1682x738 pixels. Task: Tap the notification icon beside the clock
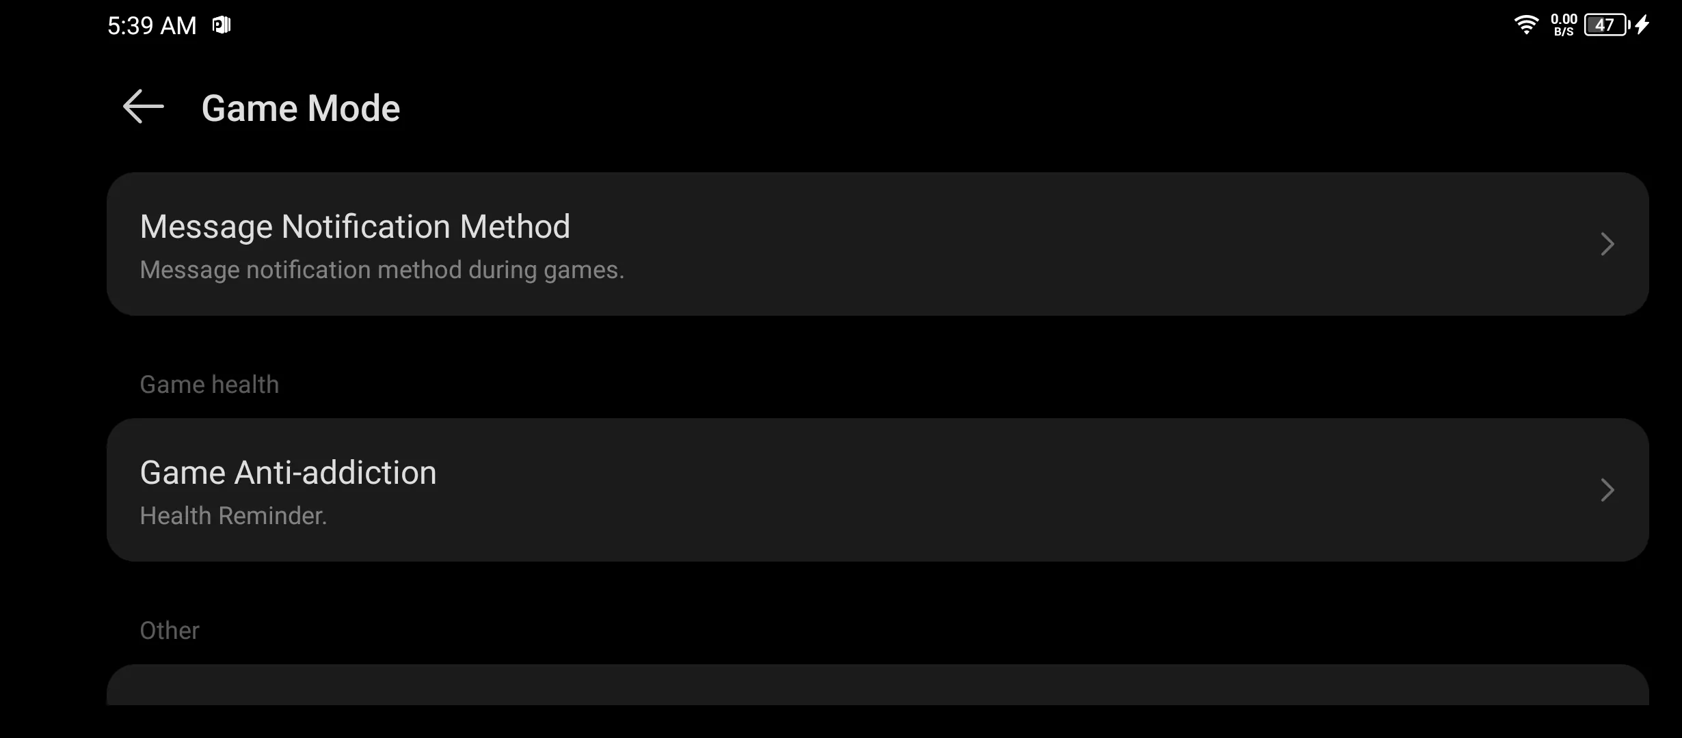[222, 25]
